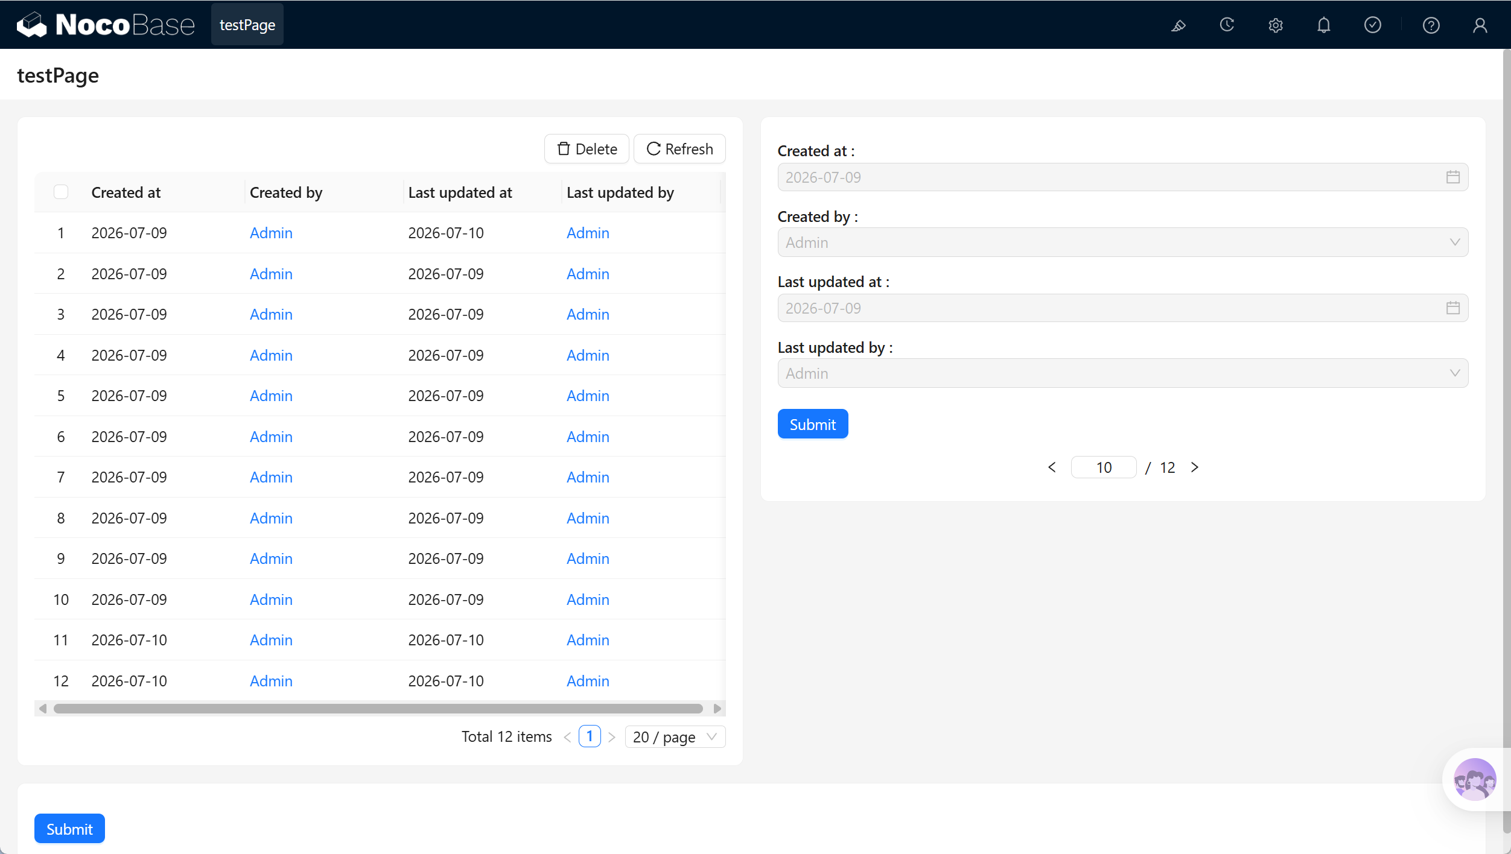The height and width of the screenshot is (854, 1511).
Task: Open the 20 / page size selector
Action: point(675,737)
